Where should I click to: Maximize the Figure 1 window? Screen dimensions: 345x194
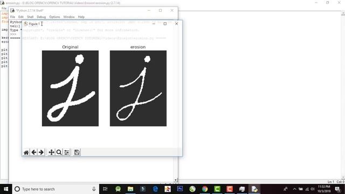tap(165, 24)
